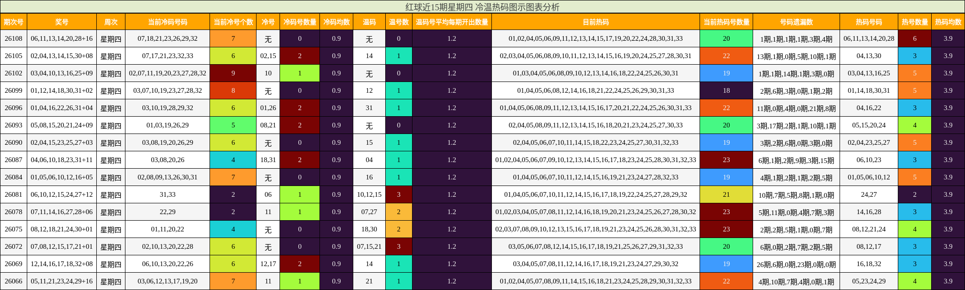This screenshot has height=290, width=965.
Task: Select issue number 26093
Action: tap(14, 125)
